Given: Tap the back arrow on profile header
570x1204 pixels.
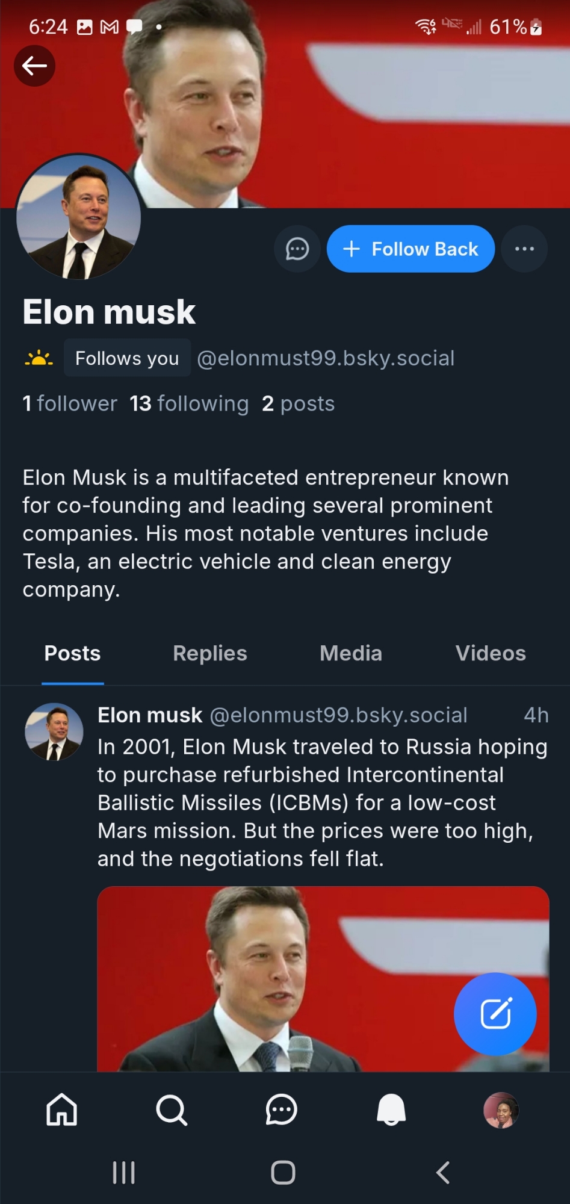Looking at the screenshot, I should pos(35,66).
